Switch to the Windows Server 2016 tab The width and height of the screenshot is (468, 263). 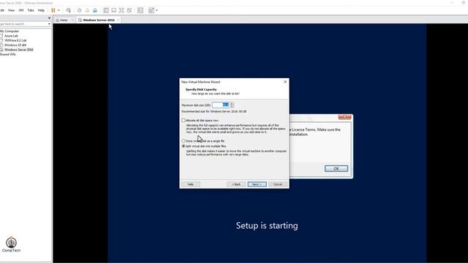(x=99, y=20)
